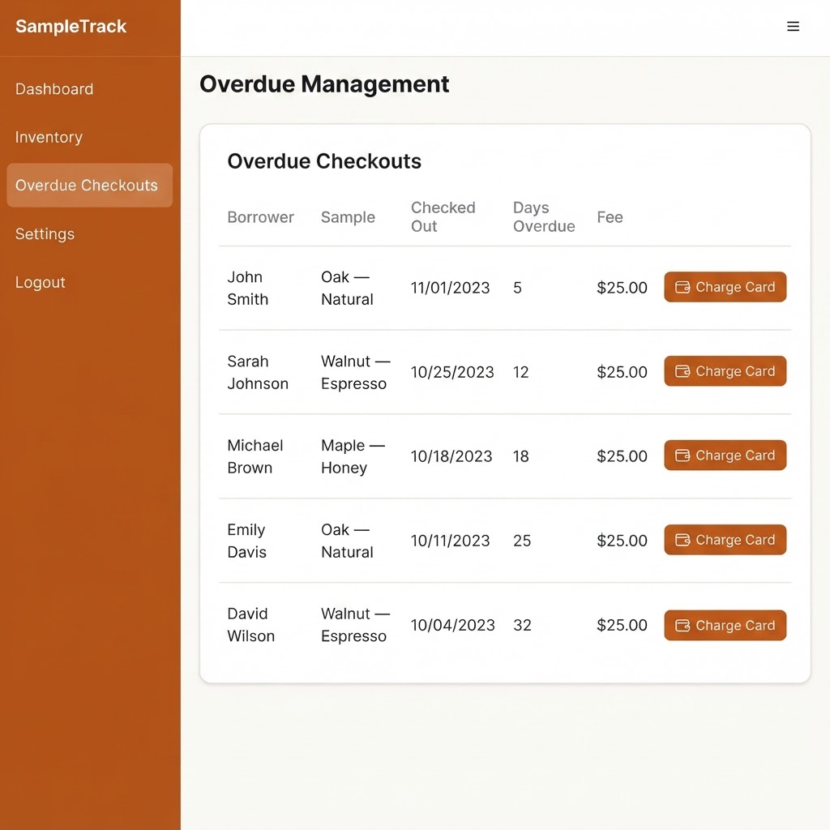Click the date 11/01/2023
Screen dimensions: 830x830
click(x=451, y=288)
